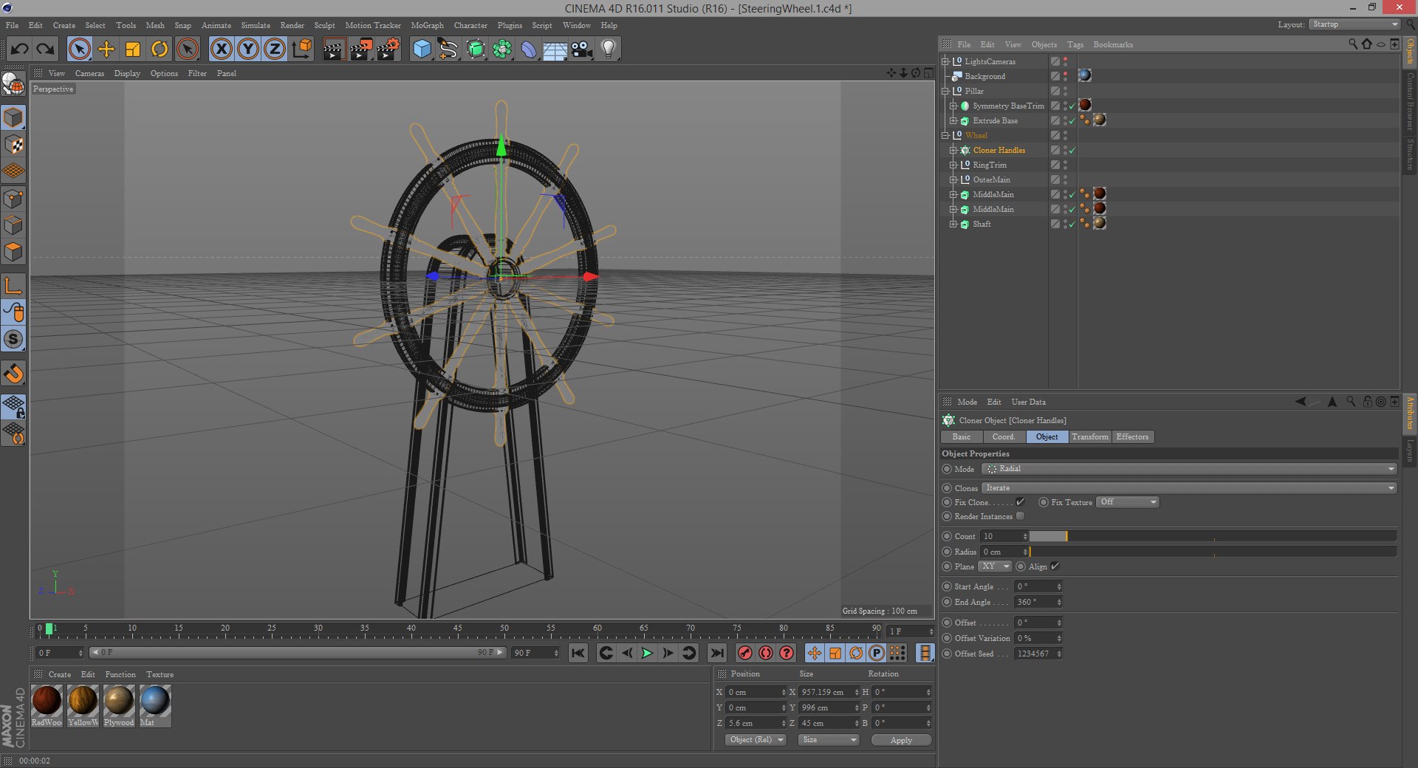
Task: Open the Clones dropdown showing Iterate
Action: pos(1189,488)
